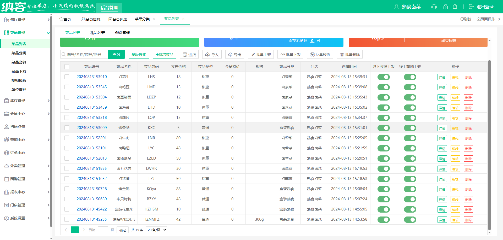Click the 高级搜索 button
Image resolution: width=503 pixels, height=240 pixels.
pos(139,55)
